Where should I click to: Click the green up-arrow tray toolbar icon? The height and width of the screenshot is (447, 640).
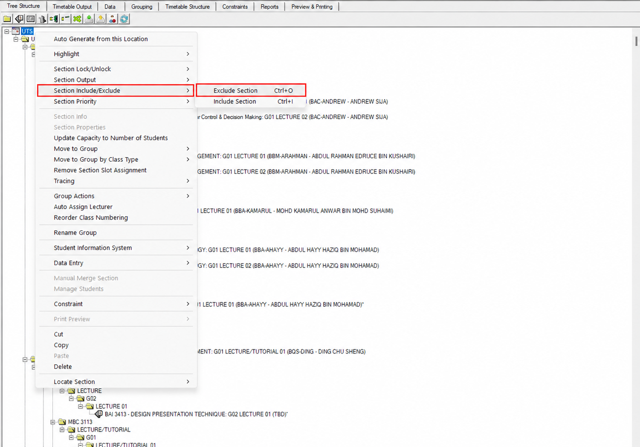pos(89,19)
